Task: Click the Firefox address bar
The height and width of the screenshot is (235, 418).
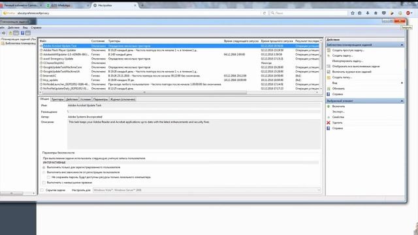Action: click(x=138, y=13)
